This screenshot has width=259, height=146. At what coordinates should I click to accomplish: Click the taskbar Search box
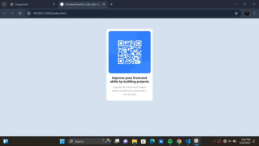(x=90, y=141)
